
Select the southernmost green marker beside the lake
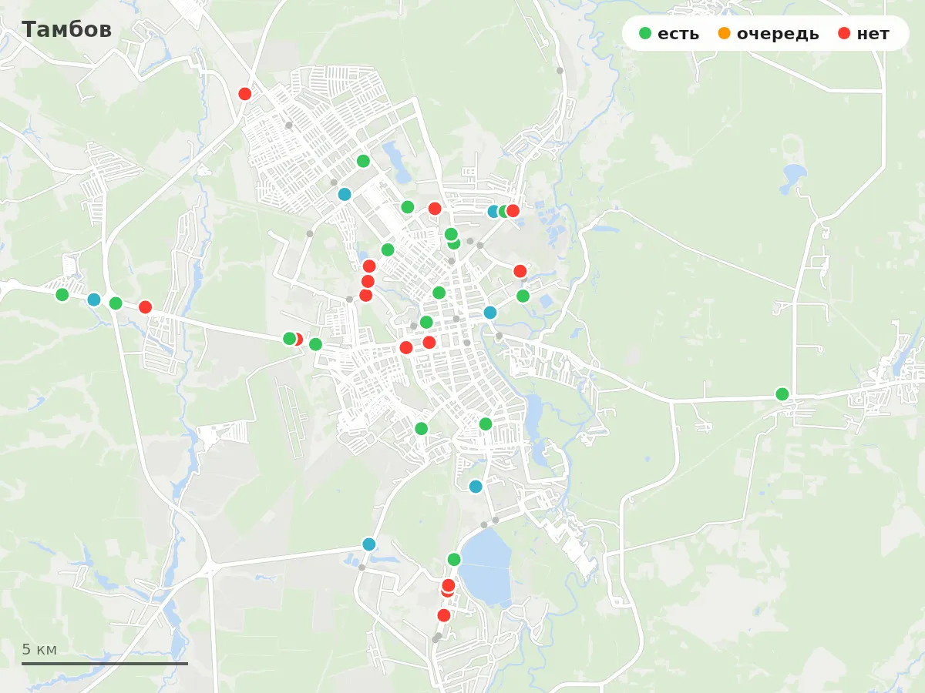click(454, 559)
